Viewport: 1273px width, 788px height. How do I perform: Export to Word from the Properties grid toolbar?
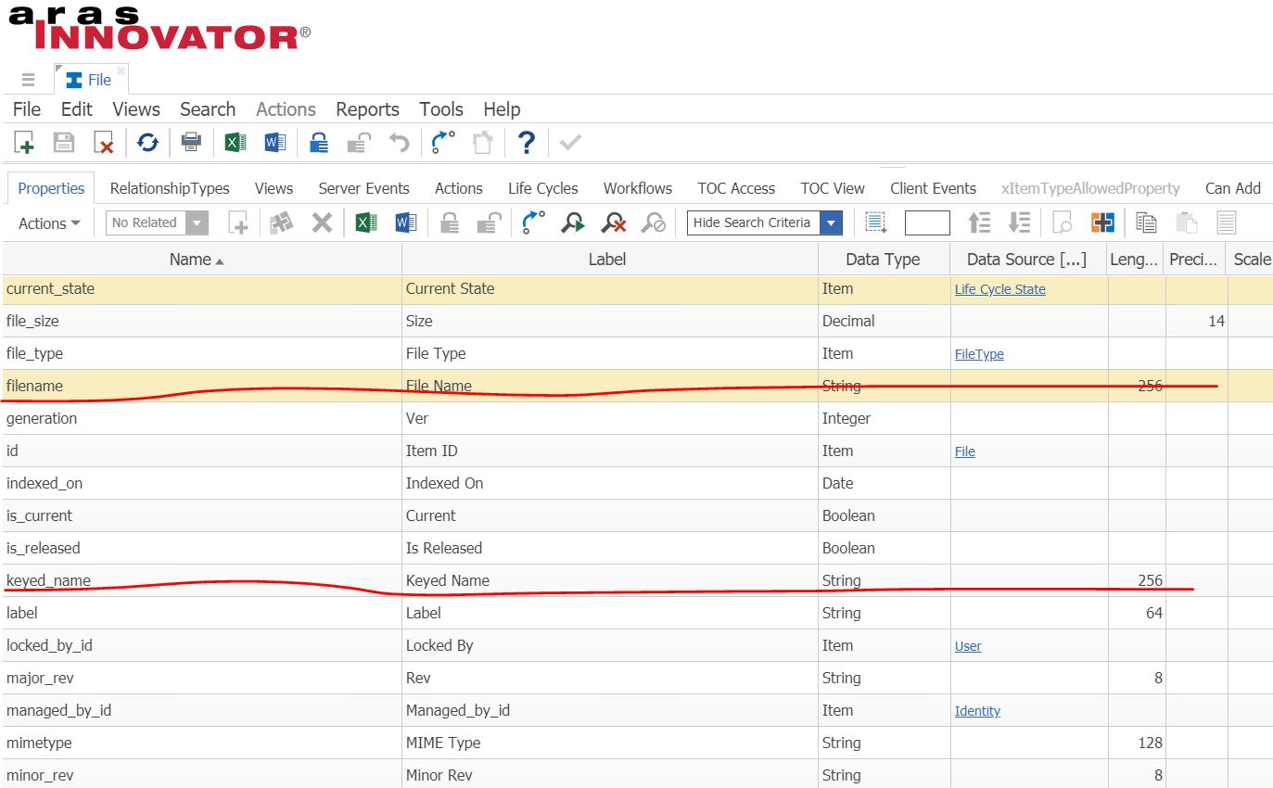point(405,222)
